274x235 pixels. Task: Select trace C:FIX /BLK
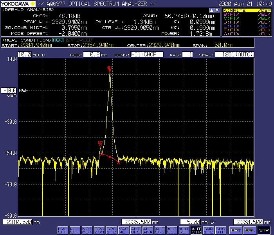click(247, 18)
